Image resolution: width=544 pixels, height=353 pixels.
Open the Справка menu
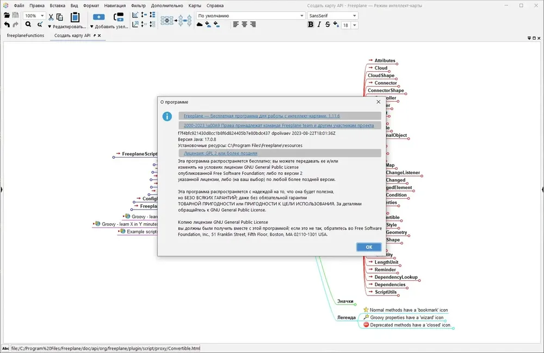[x=215, y=5]
